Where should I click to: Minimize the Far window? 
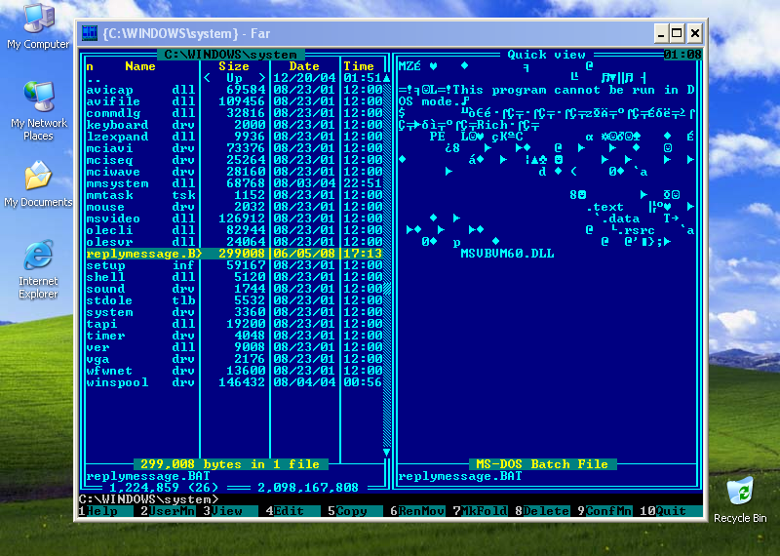click(661, 34)
